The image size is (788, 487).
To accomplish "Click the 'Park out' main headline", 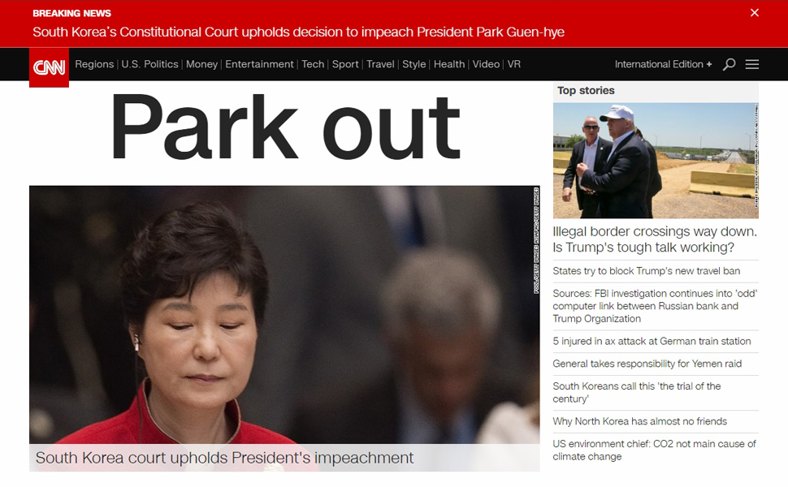I will (x=285, y=127).
